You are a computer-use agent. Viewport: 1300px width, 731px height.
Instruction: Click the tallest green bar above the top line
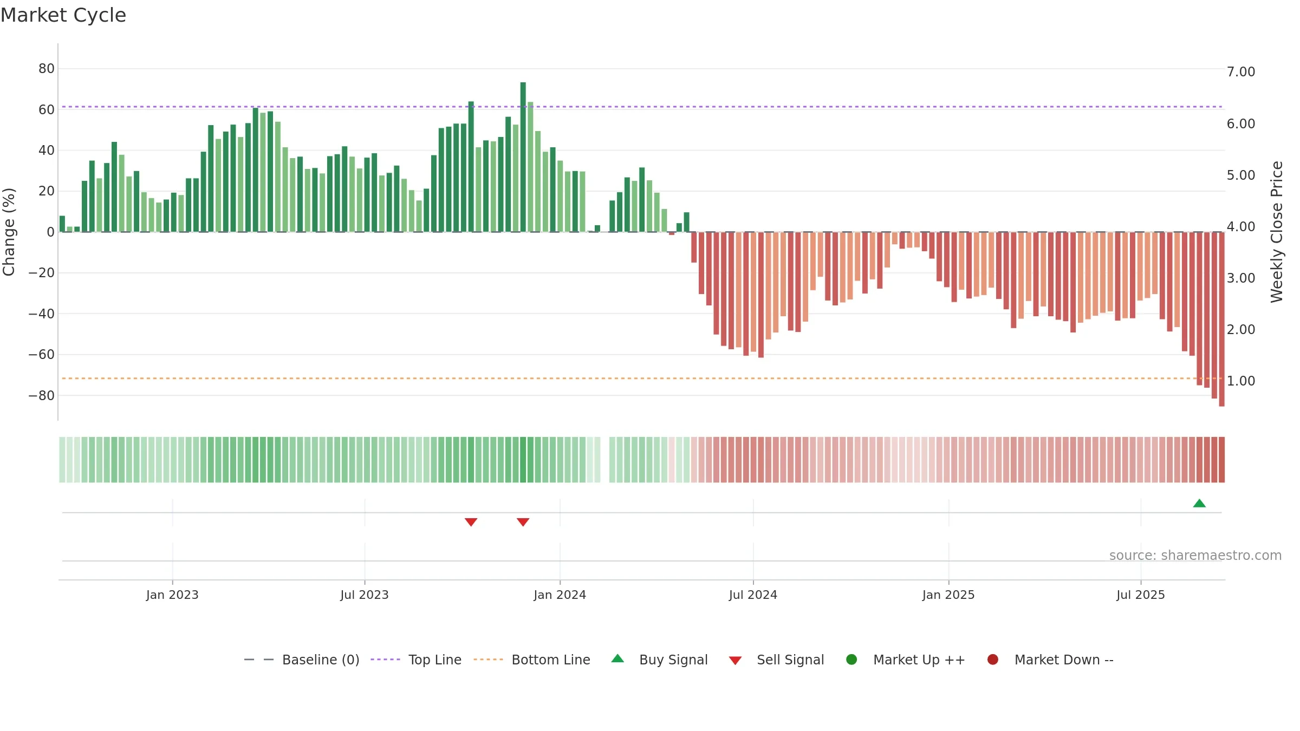[x=523, y=157]
